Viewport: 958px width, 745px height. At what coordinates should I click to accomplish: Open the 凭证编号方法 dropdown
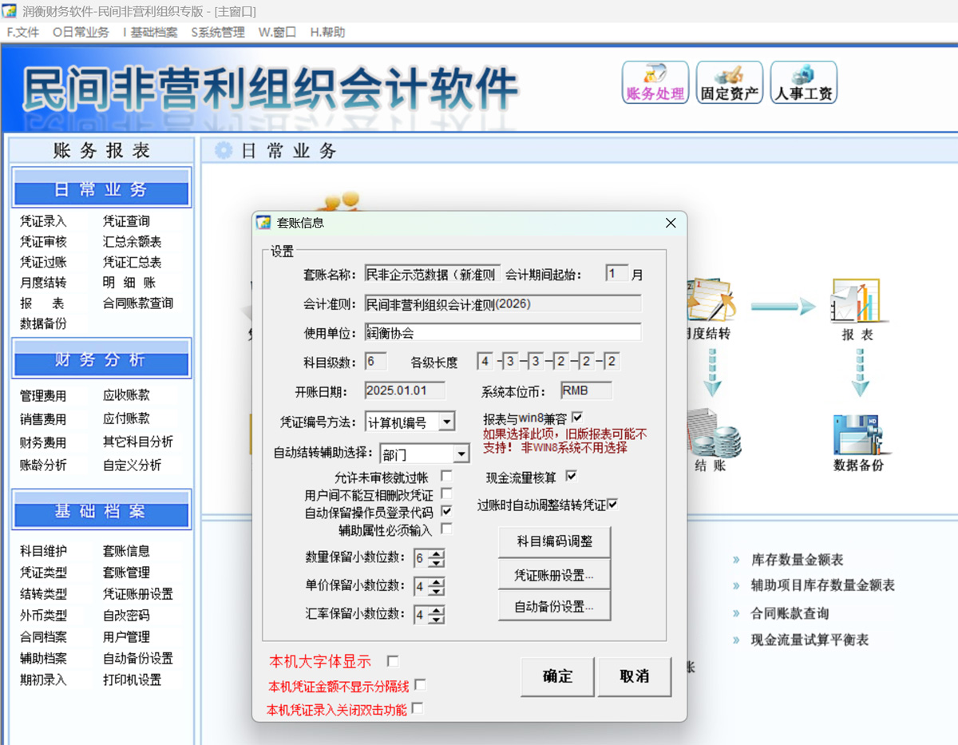[446, 422]
